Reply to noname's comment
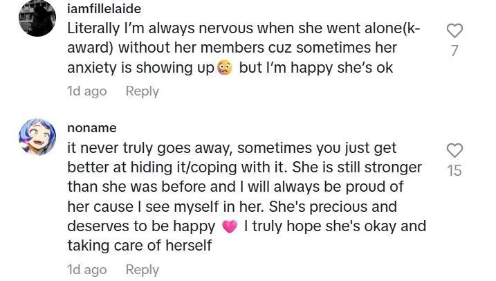Image resolution: width=496 pixels, height=281 pixels. pyautogui.click(x=142, y=270)
